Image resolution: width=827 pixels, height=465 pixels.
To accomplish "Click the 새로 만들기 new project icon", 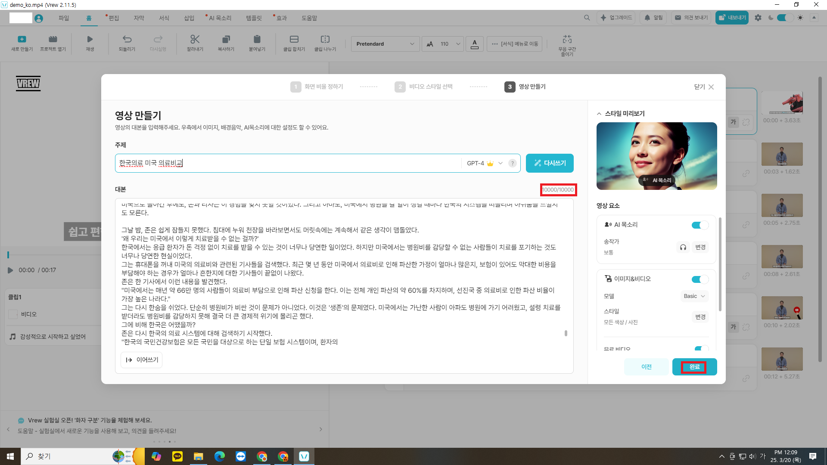I will (22, 40).
